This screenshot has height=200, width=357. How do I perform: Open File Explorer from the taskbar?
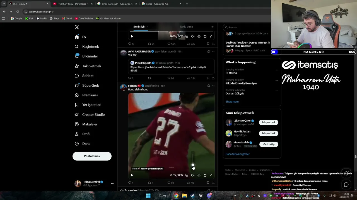[184, 196]
